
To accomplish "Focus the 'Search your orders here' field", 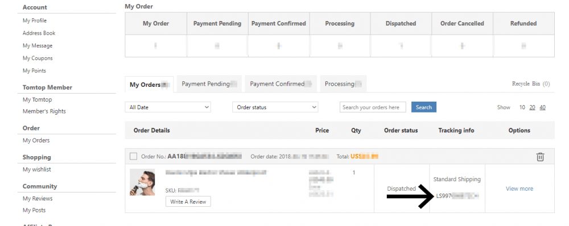I will tap(373, 107).
